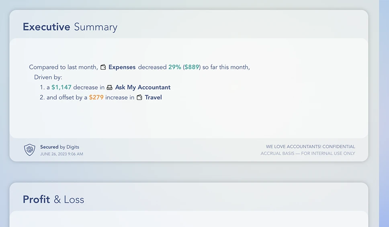Click the $889 expense decrease amount
389x227 pixels.
[192, 67]
